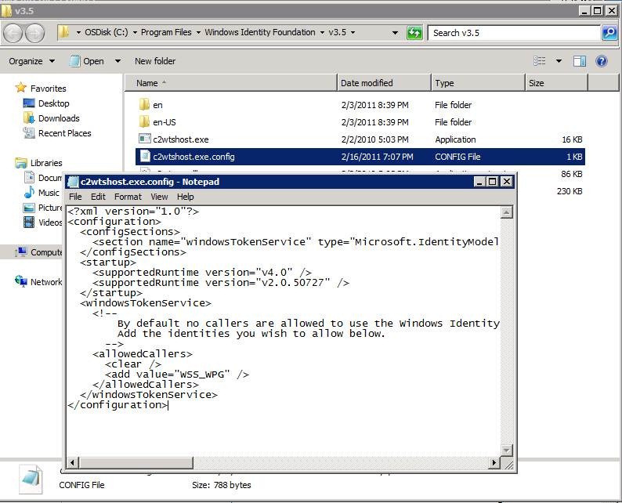The height and width of the screenshot is (503, 622).
Task: Open the Edit menu in Notepad
Action: (x=98, y=197)
